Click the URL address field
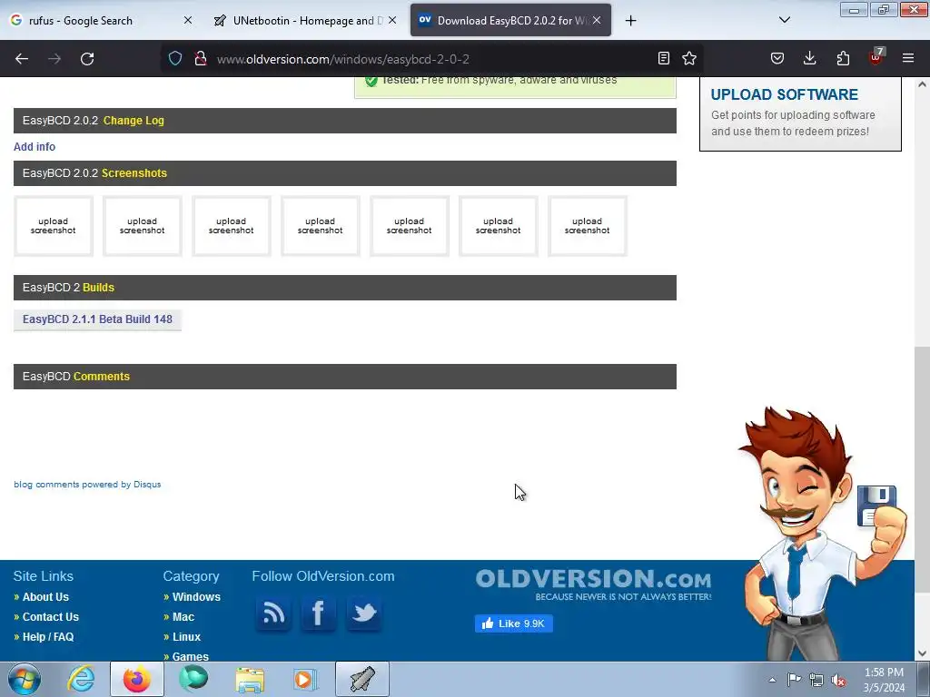The height and width of the screenshot is (697, 930). 433,59
